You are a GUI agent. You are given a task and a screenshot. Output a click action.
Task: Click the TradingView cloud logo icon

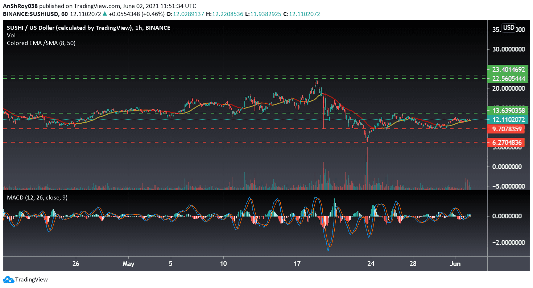pos(8,280)
